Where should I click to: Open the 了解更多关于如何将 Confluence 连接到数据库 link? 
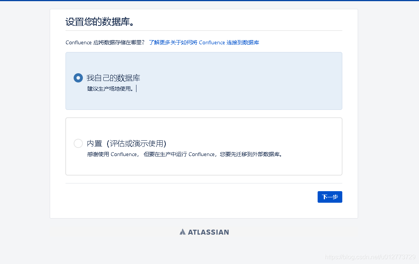pos(204,42)
